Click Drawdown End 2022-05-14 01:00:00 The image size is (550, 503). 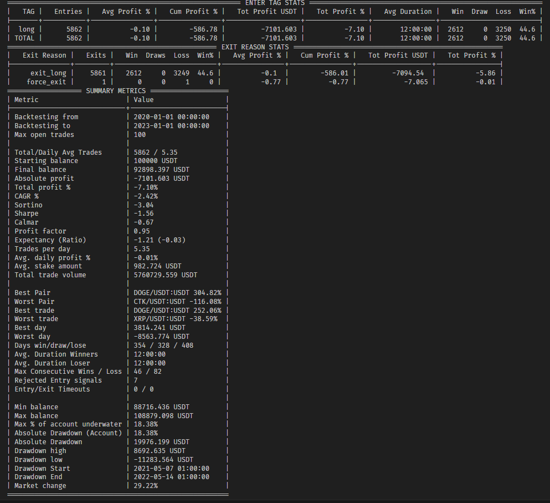(171, 477)
